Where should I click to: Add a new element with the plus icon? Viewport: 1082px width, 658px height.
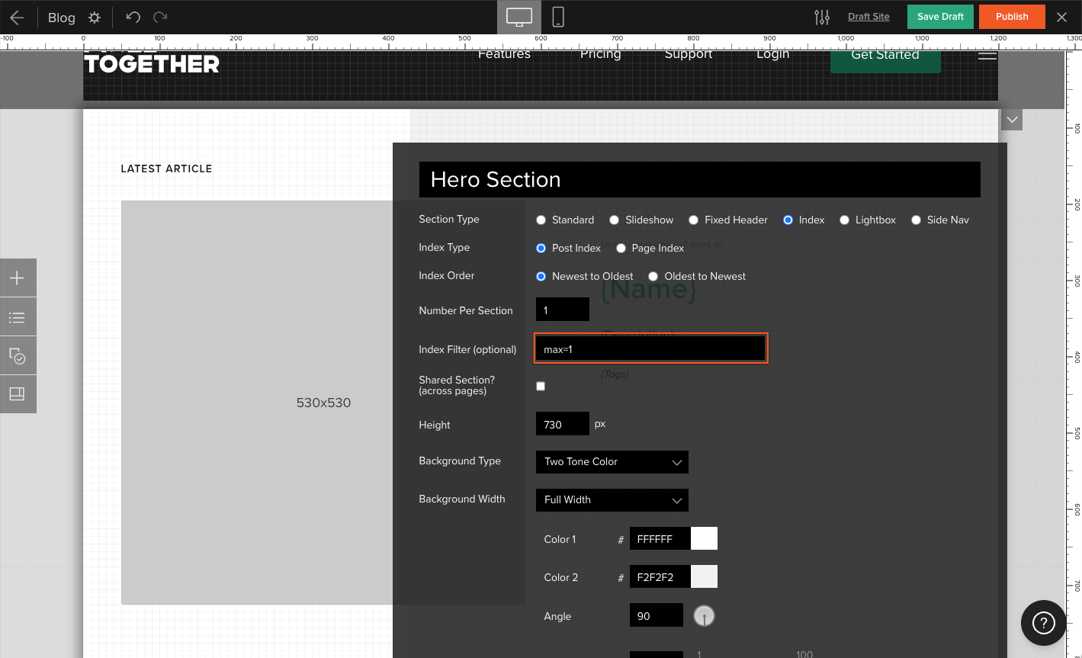coord(18,278)
